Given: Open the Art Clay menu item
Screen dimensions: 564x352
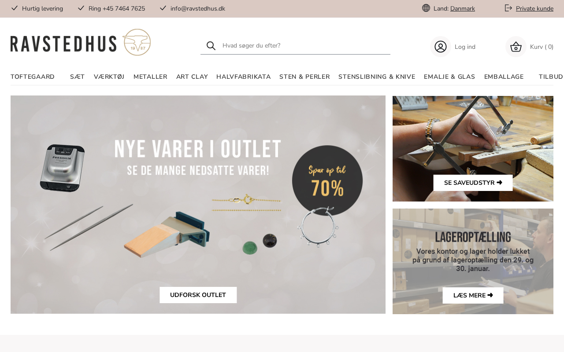Looking at the screenshot, I should [x=192, y=77].
